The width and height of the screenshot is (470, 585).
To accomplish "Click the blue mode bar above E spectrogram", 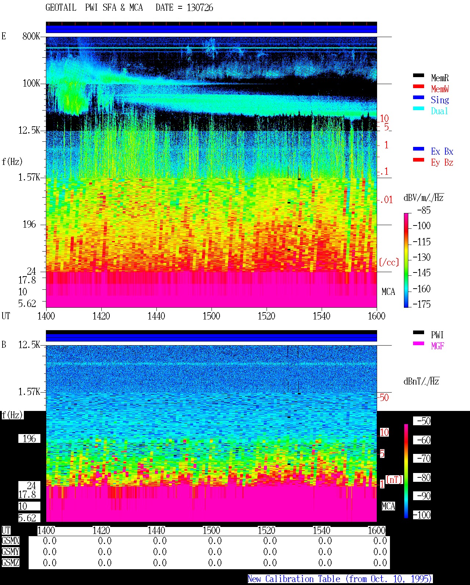I will 211,29.
